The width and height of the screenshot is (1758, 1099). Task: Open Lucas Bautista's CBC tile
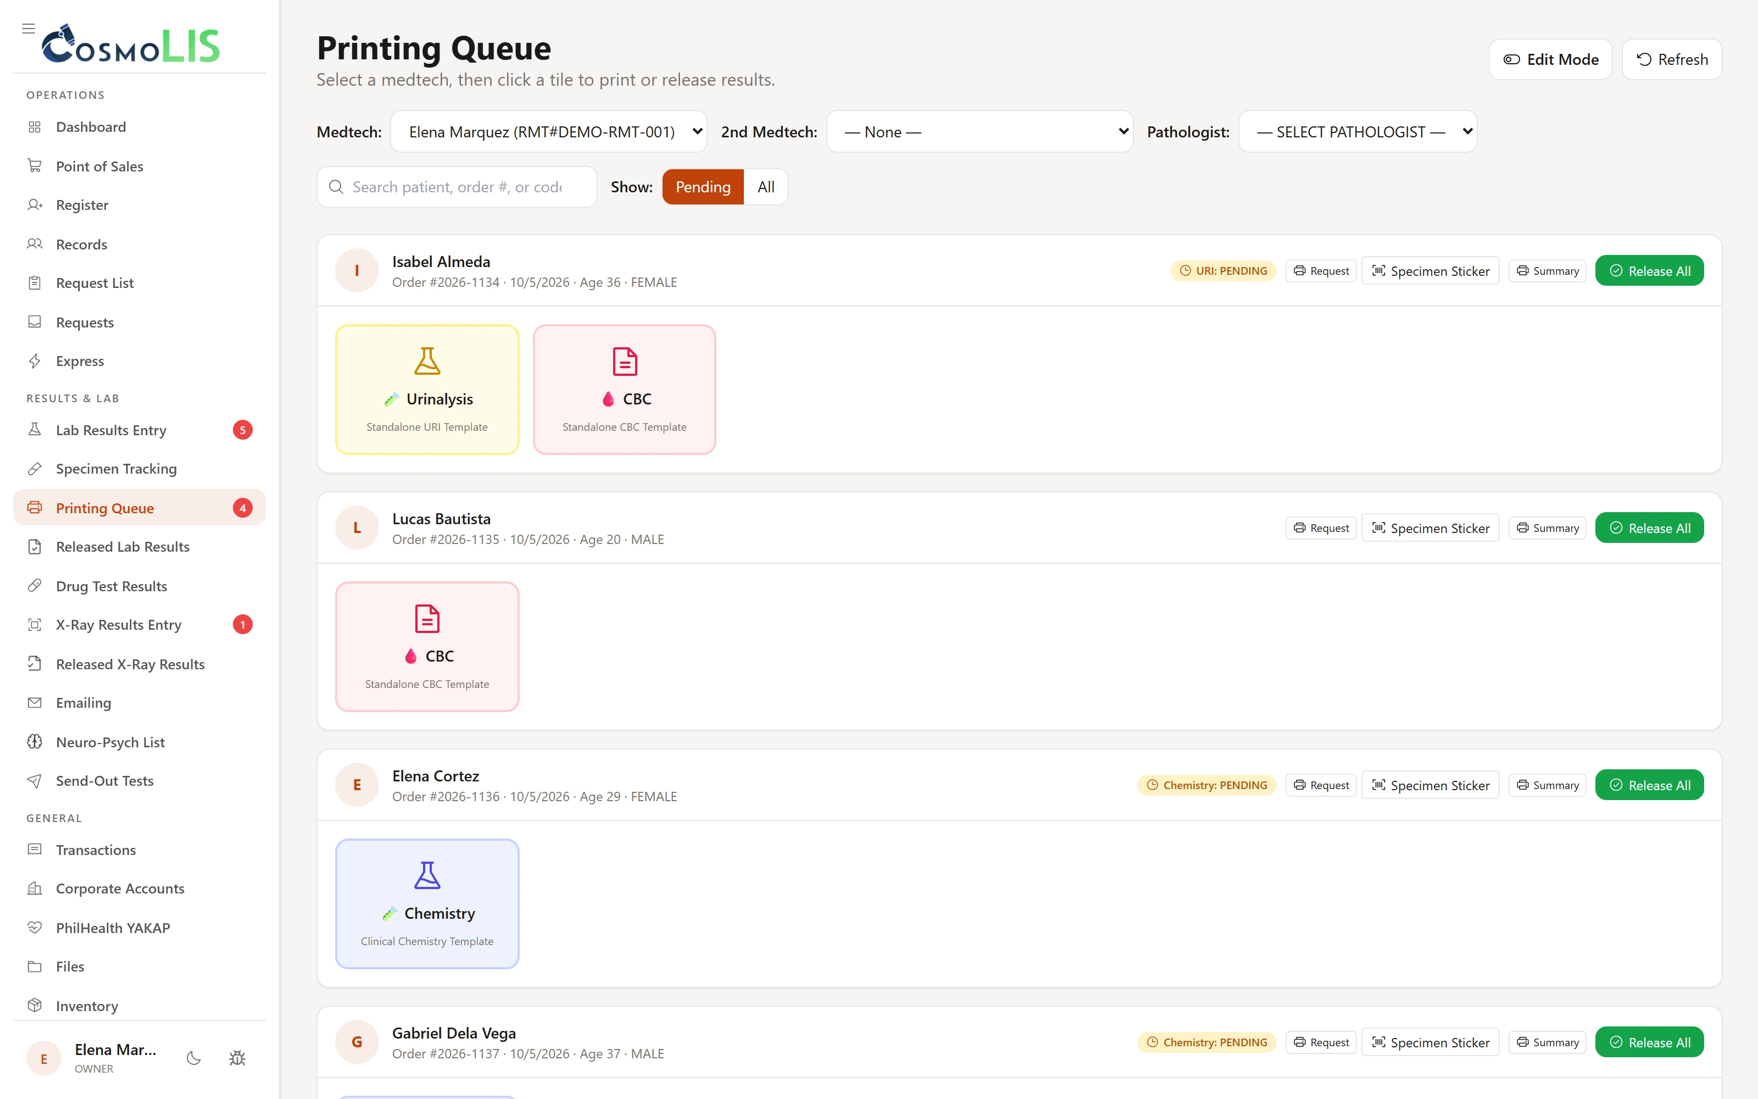point(427,646)
